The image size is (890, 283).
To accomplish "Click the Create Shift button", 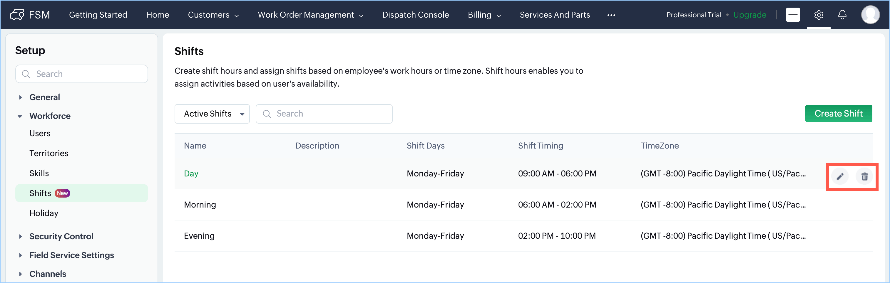I will click(x=838, y=114).
